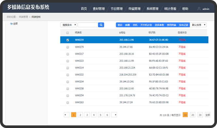Uncheck the WH0259 row checkbox
Viewport: 217px width, 128px height.
click(68, 40)
